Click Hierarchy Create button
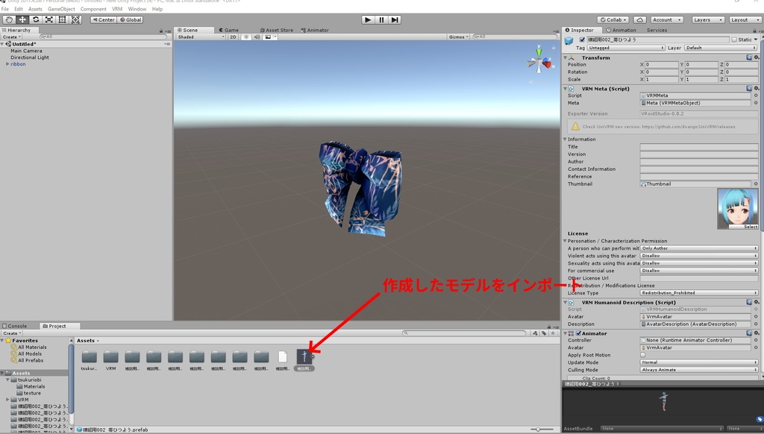This screenshot has height=434, width=764. click(10, 37)
